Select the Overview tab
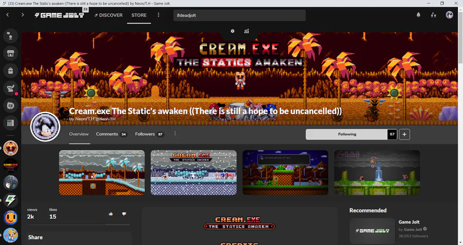 pos(79,134)
